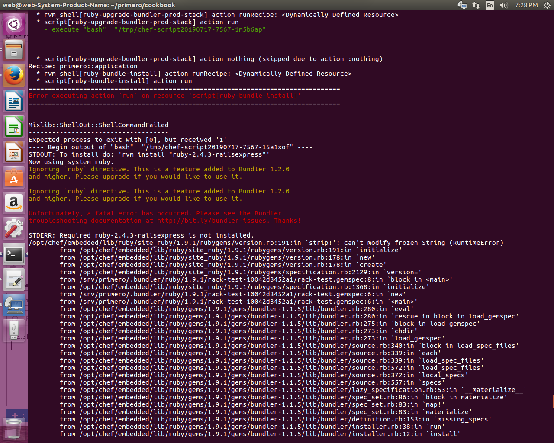Open the network connections indicator
Viewport: 554px width, 443px height.
pyautogui.click(x=476, y=5)
